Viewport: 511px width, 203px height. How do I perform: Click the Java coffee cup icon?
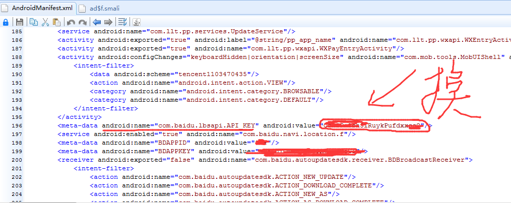136,22
